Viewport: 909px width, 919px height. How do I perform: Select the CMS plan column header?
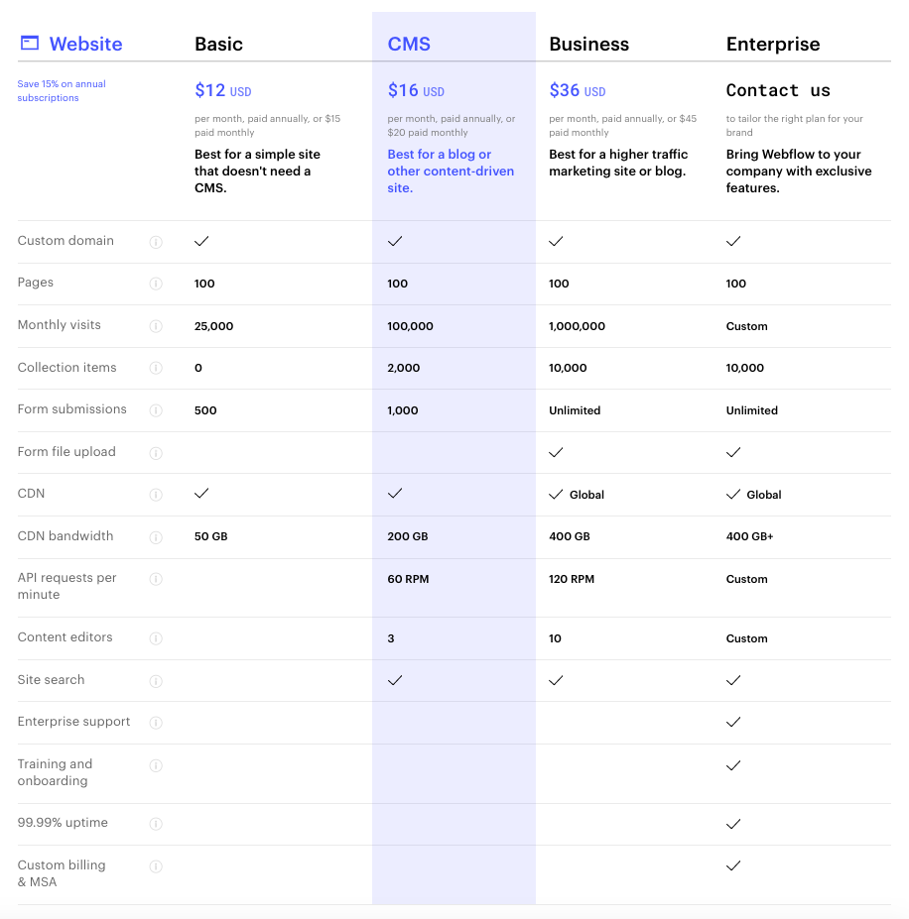pyautogui.click(x=410, y=44)
